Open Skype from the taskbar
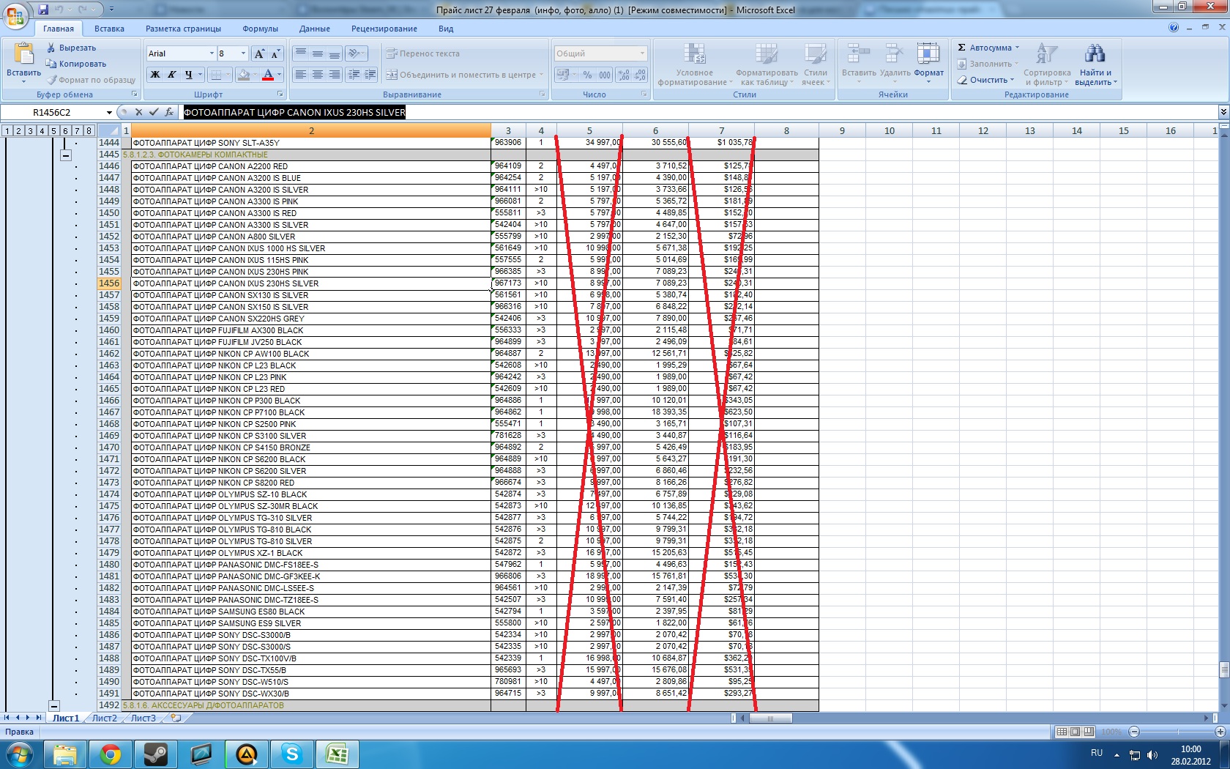This screenshot has width=1230, height=769. pyautogui.click(x=292, y=754)
